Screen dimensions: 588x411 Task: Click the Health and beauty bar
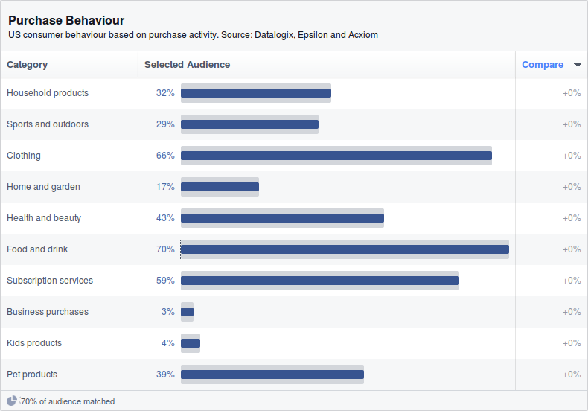coord(282,218)
